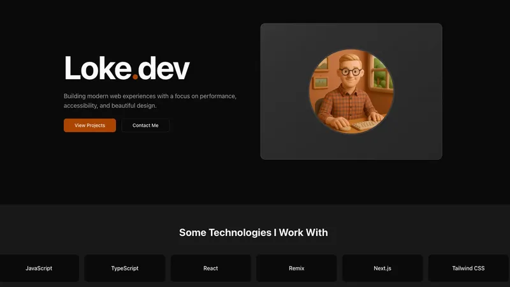
Task: Select the TypeScript technology card
Action: (x=124, y=268)
